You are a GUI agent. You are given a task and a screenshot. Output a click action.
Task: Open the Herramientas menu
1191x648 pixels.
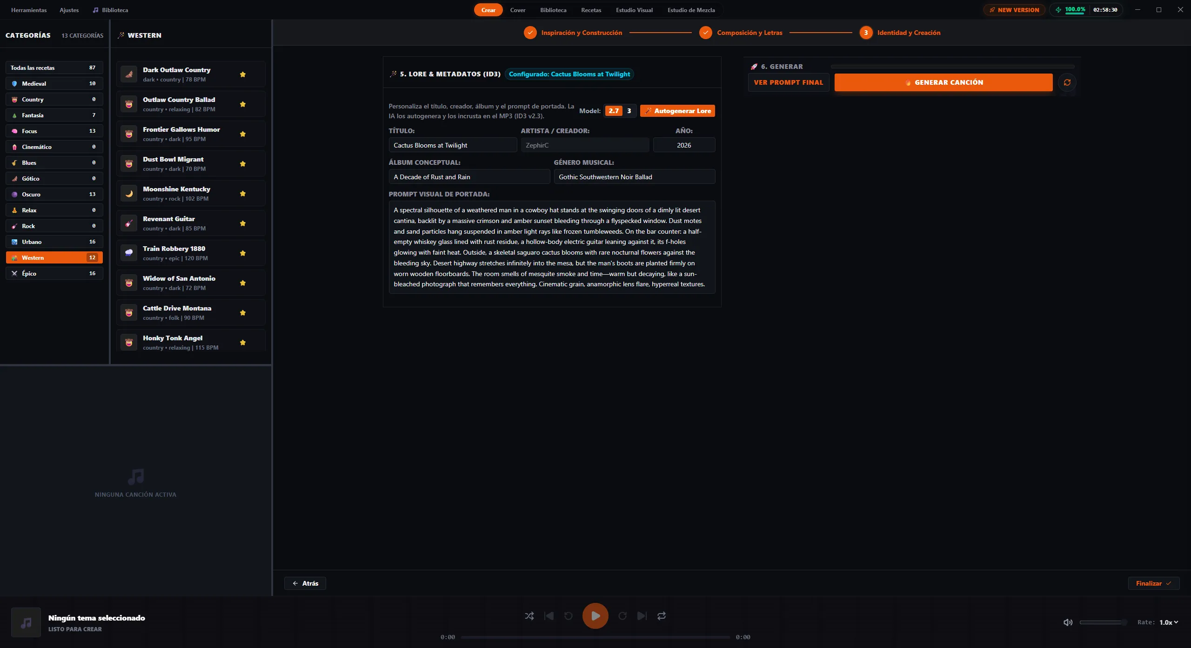pos(29,10)
